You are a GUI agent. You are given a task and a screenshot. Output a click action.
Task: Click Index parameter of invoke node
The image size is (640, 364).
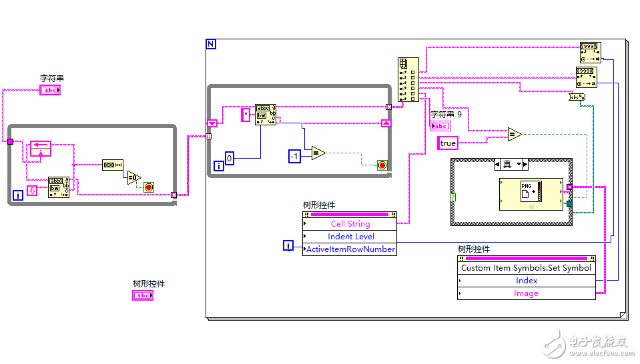pyautogui.click(x=526, y=281)
